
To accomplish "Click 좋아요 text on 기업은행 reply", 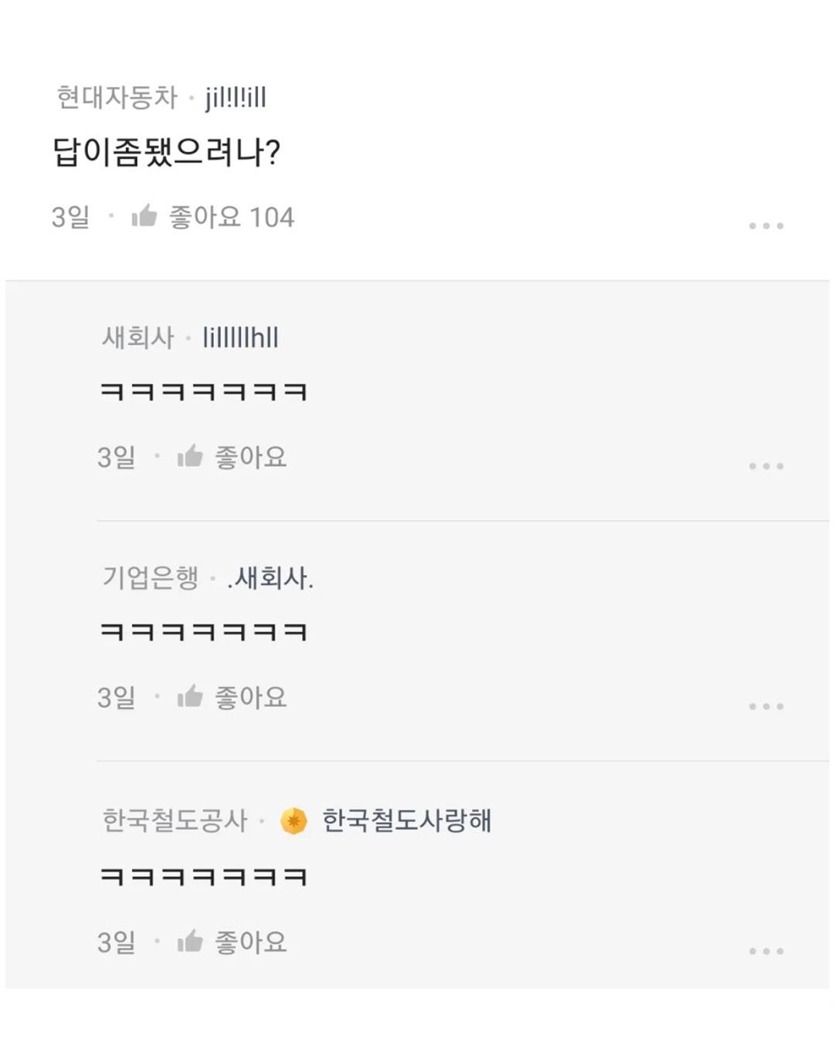I will click(x=250, y=697).
